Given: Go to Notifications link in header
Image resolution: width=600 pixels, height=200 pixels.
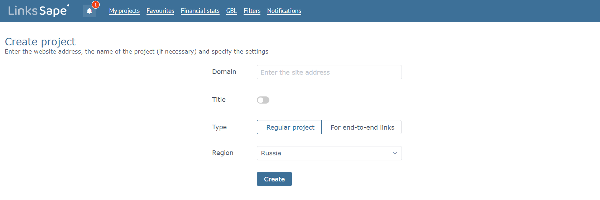Looking at the screenshot, I should pyautogui.click(x=284, y=11).
